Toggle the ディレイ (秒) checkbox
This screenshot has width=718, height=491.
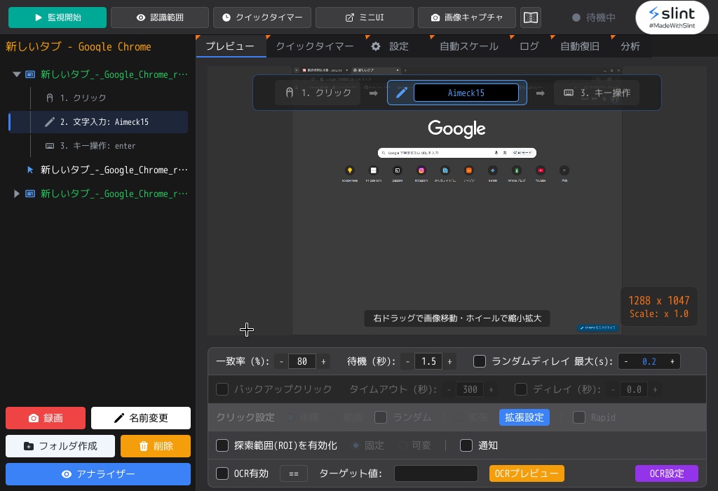pyautogui.click(x=521, y=389)
